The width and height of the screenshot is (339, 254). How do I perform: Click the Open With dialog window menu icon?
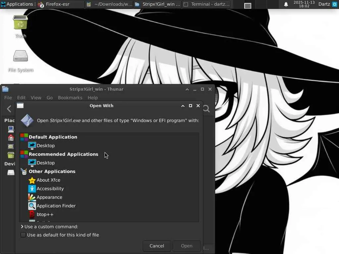[x=20, y=106]
